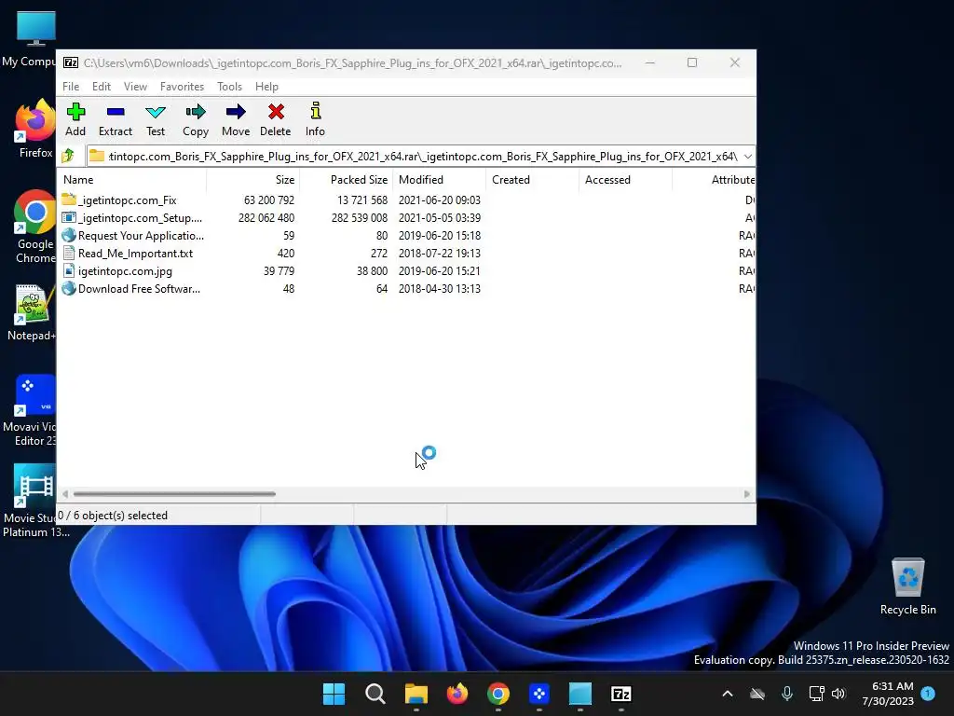Open the clock and date panel
Screen dimensions: 954x716
(x=888, y=694)
